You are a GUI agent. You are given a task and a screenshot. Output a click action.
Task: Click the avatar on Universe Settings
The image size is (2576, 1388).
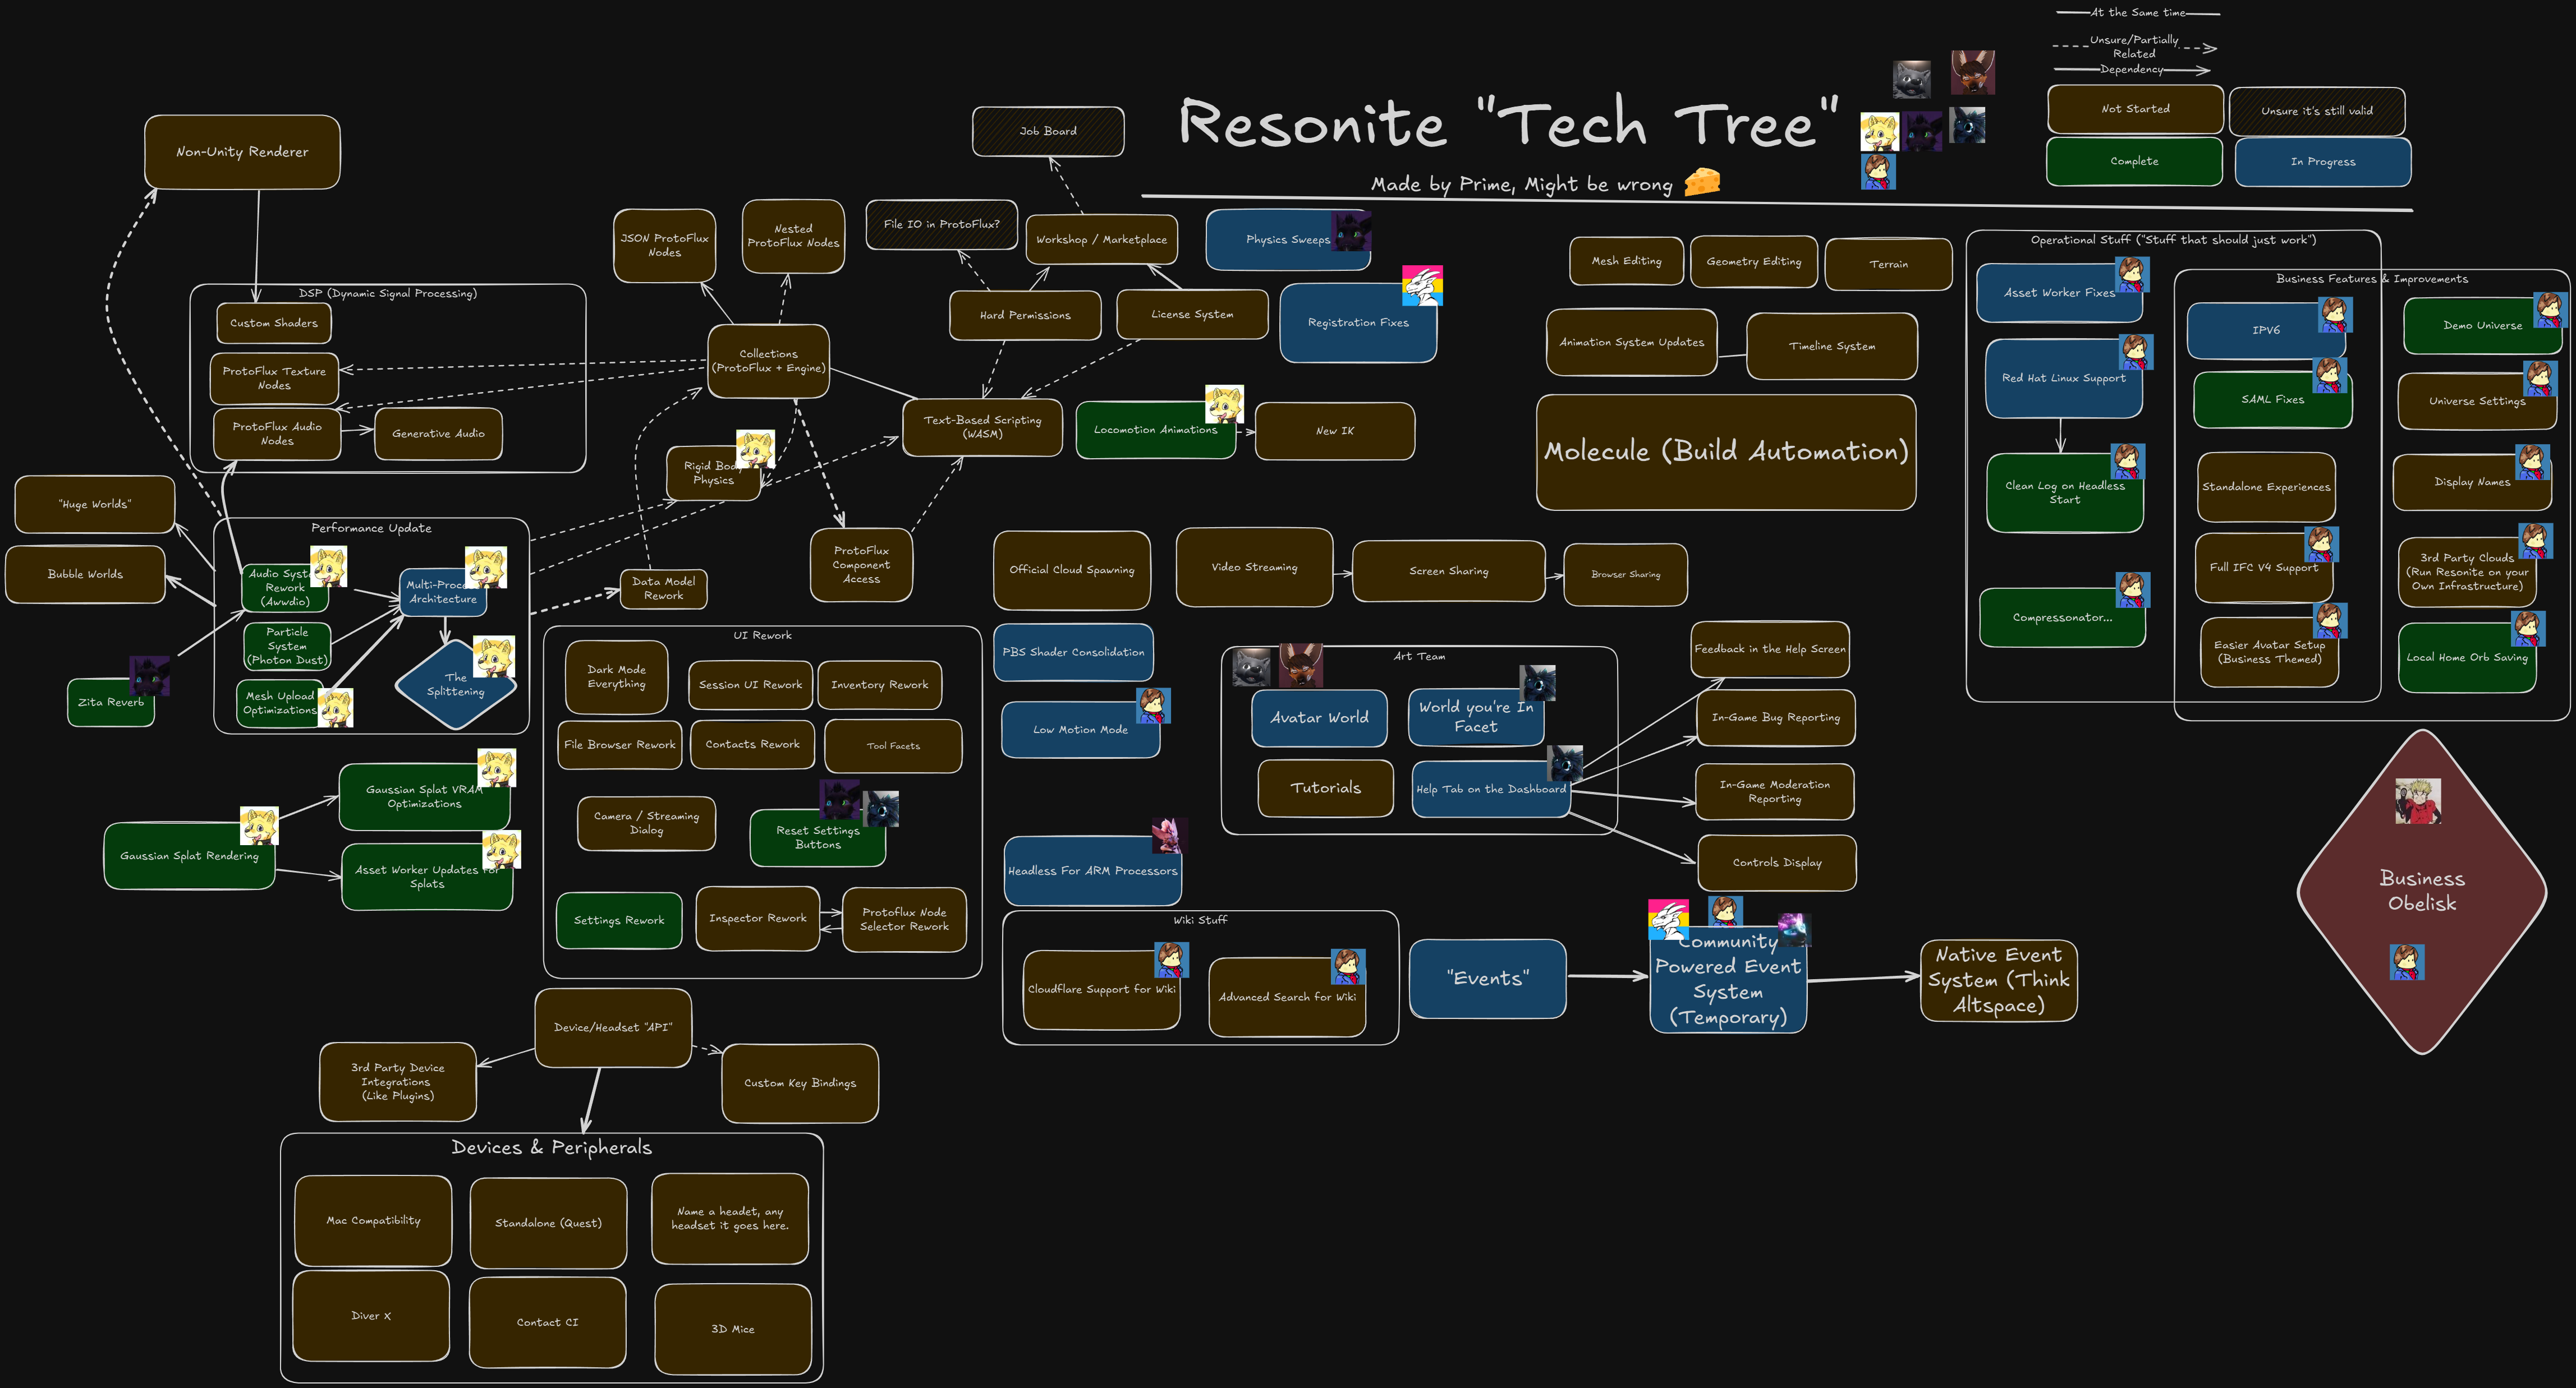[2539, 379]
